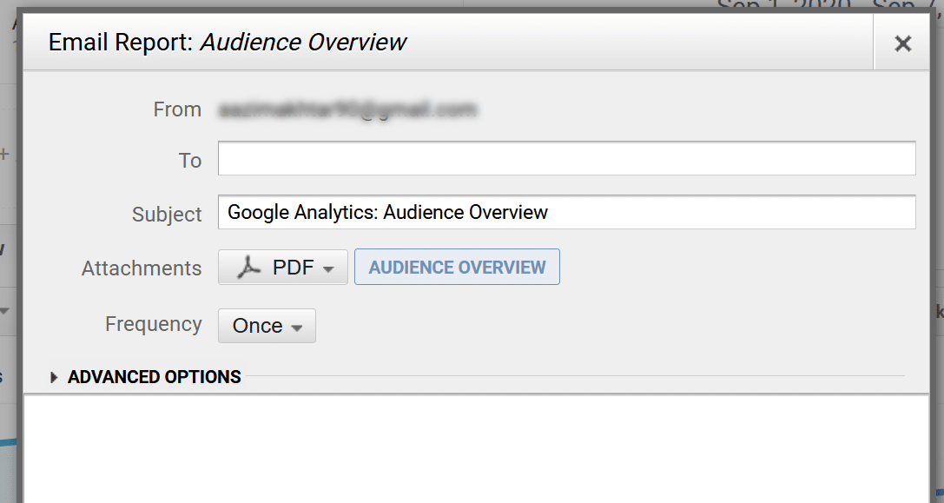The height and width of the screenshot is (503, 944).
Task: Click the date range behind the dialog
Action: (x=825, y=5)
